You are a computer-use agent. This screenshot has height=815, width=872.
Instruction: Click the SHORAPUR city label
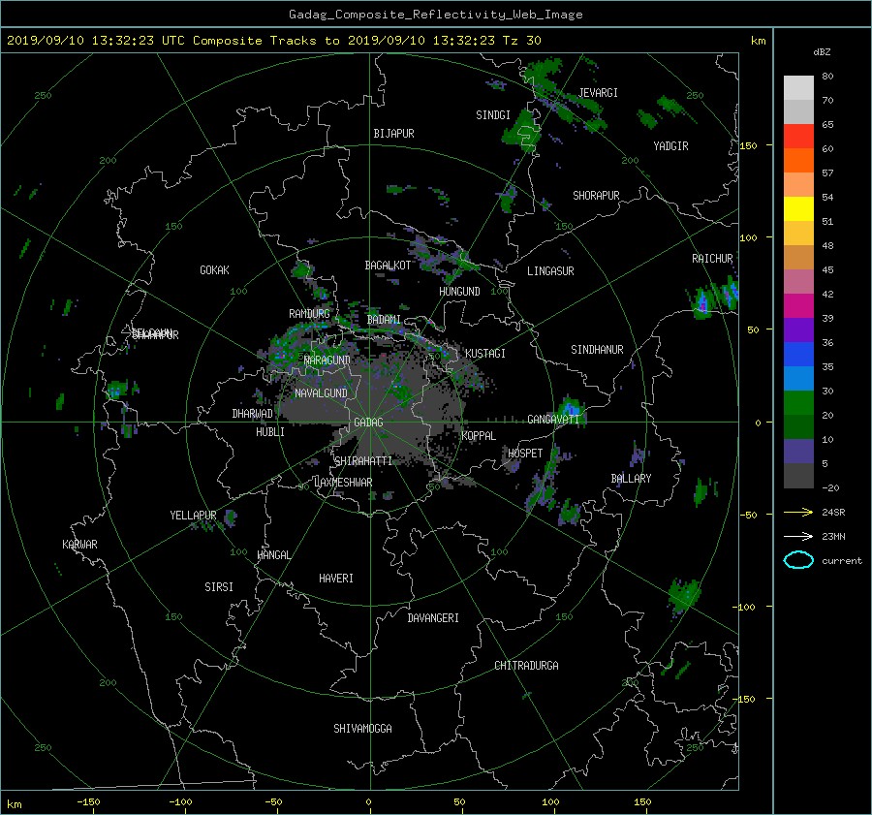click(596, 196)
